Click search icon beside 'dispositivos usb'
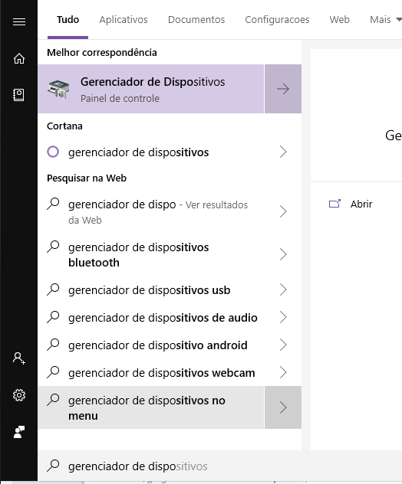The image size is (402, 484). tap(53, 289)
